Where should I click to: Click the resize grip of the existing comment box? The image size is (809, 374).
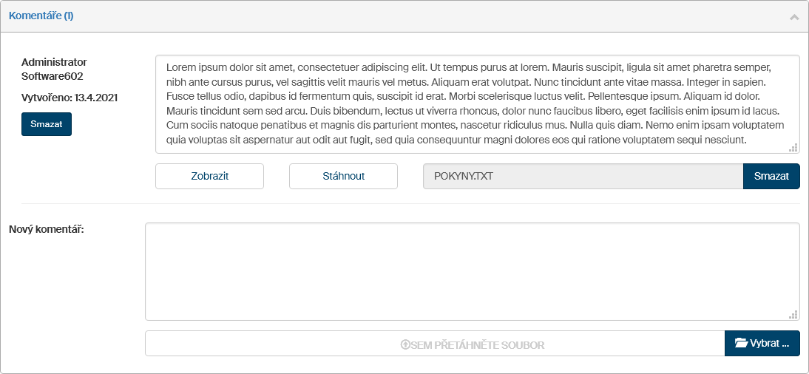point(793,147)
